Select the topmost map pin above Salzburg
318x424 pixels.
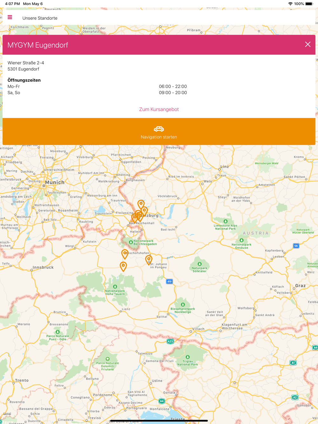click(141, 204)
